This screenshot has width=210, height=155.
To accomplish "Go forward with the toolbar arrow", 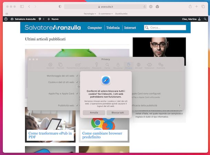I will click(35, 7).
